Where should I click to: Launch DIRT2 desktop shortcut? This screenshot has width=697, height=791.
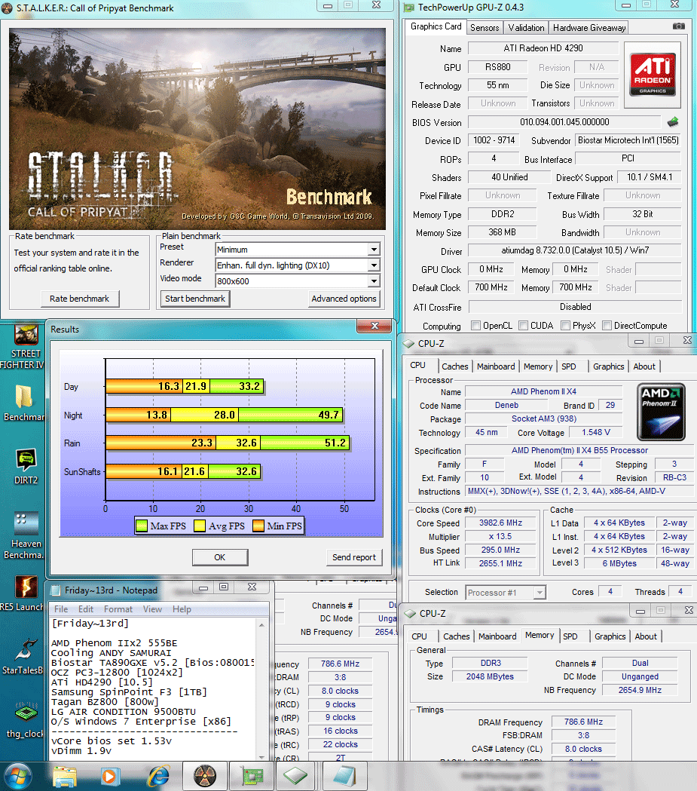(x=26, y=465)
